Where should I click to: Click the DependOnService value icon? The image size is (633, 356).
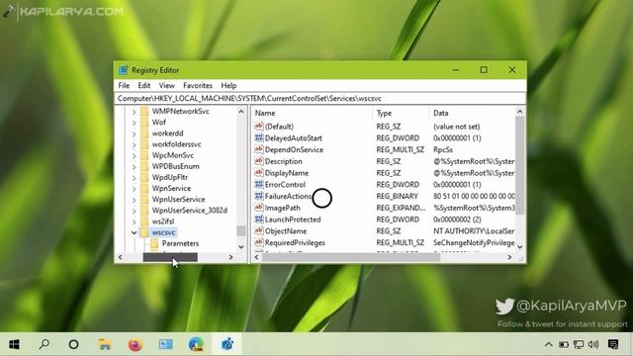coord(259,149)
